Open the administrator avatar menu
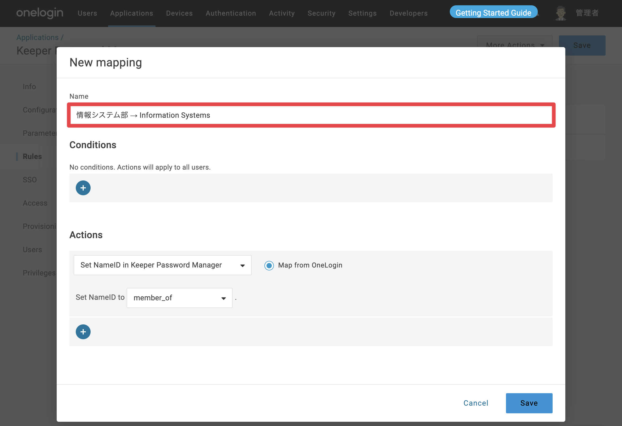Screen dimensions: 622x426 [x=561, y=13]
